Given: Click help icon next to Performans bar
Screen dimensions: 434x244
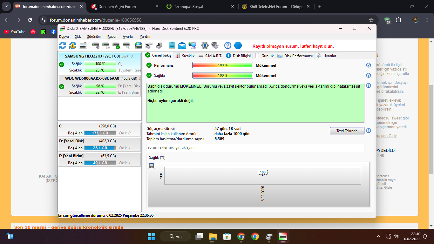Looking at the screenshot, I should tap(369, 65).
